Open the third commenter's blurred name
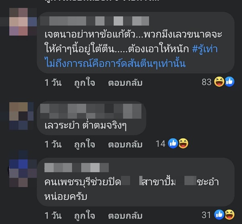242x224 pixels. point(77,167)
